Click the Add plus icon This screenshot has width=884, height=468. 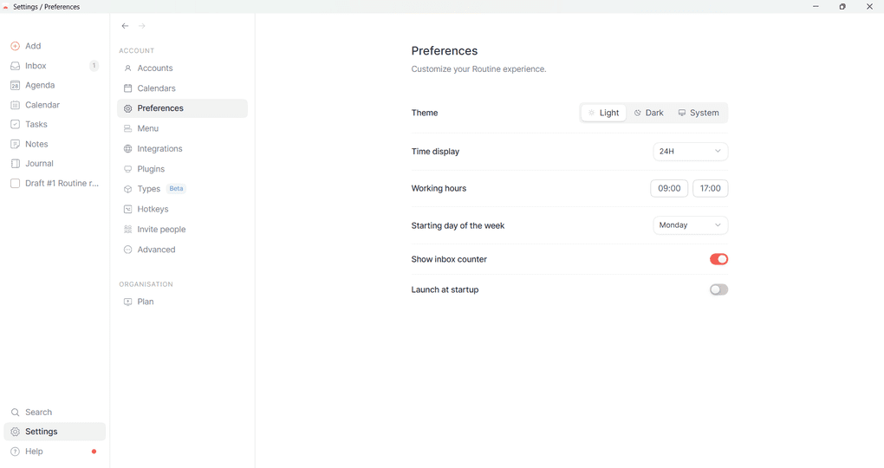[16, 46]
